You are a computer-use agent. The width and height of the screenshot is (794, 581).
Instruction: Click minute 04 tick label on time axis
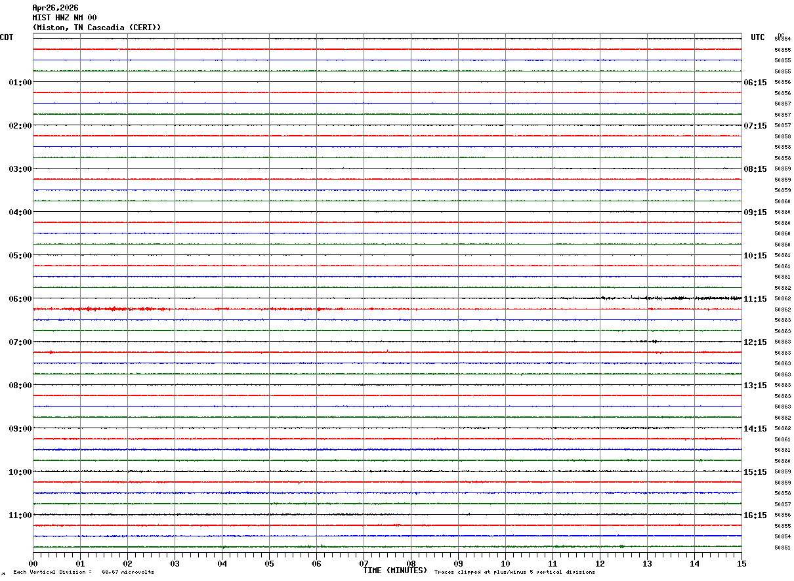click(x=222, y=563)
